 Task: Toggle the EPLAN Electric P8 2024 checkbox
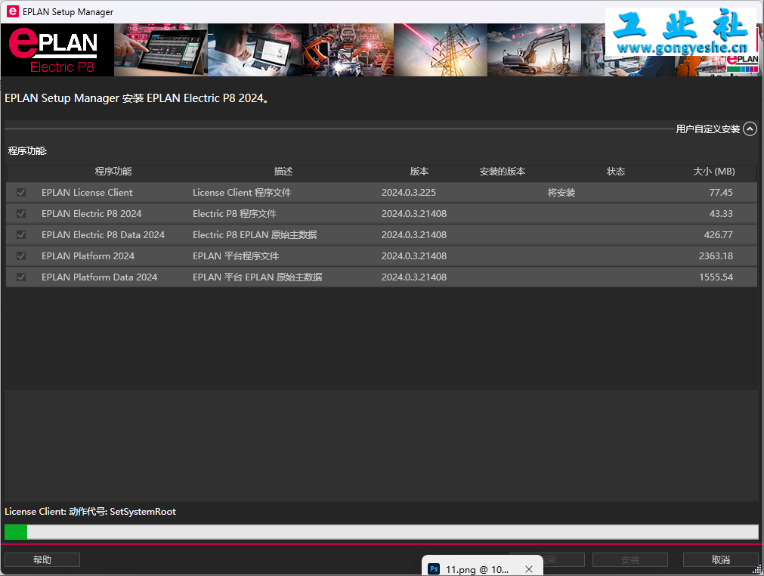pyautogui.click(x=21, y=213)
